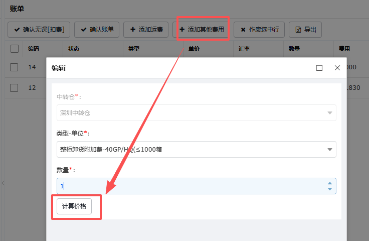The width and height of the screenshot is (369, 241).
Task: Click the 计算价格 button
Action: 74,206
